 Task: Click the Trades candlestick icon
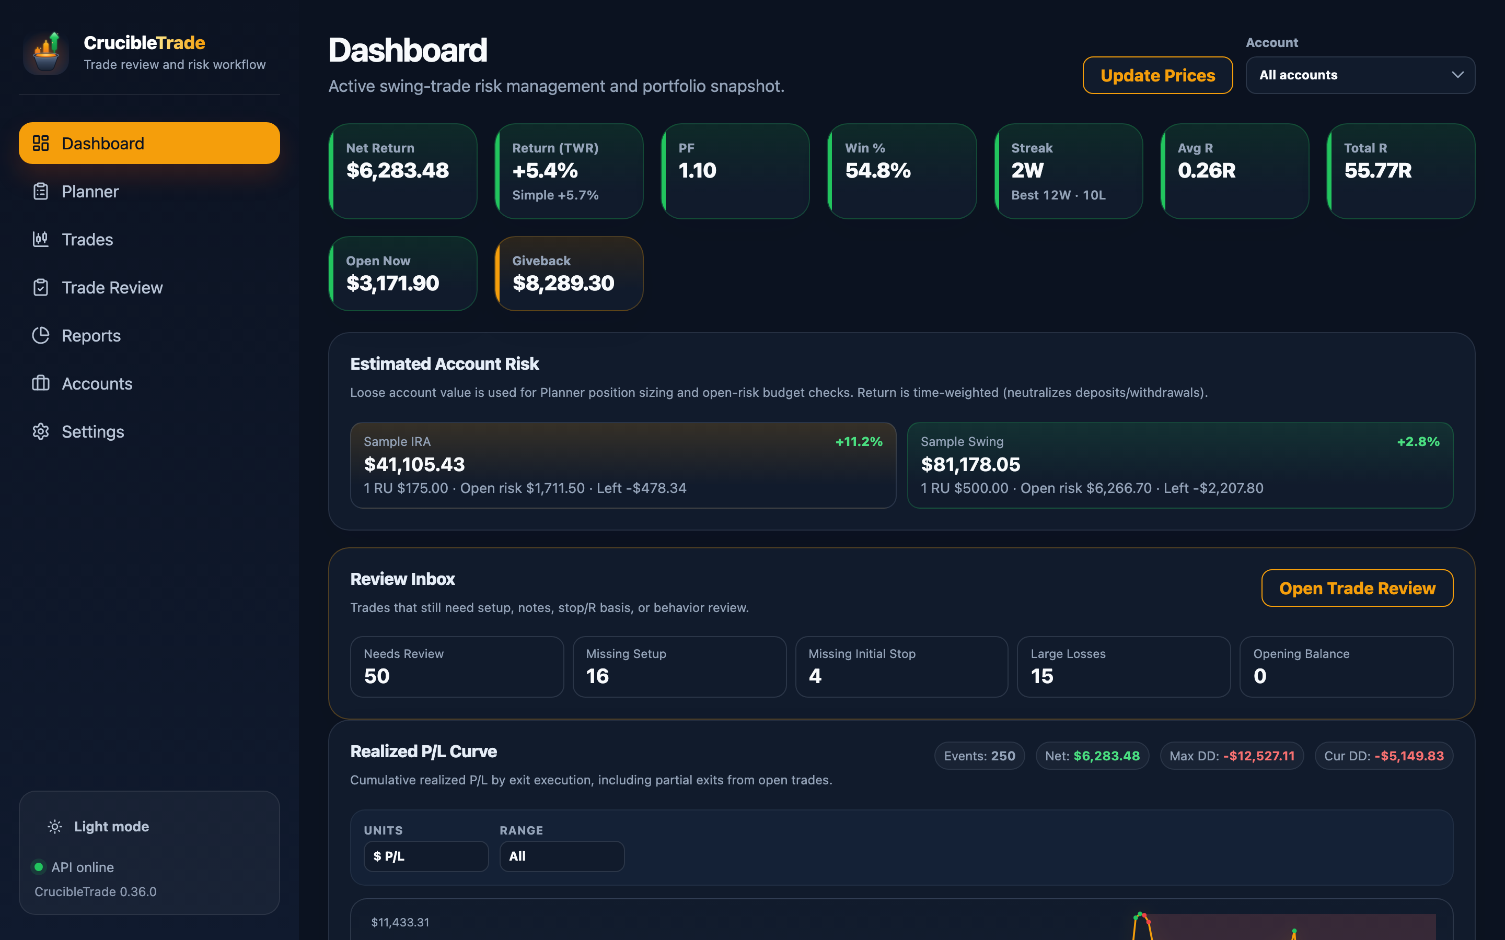(x=40, y=239)
